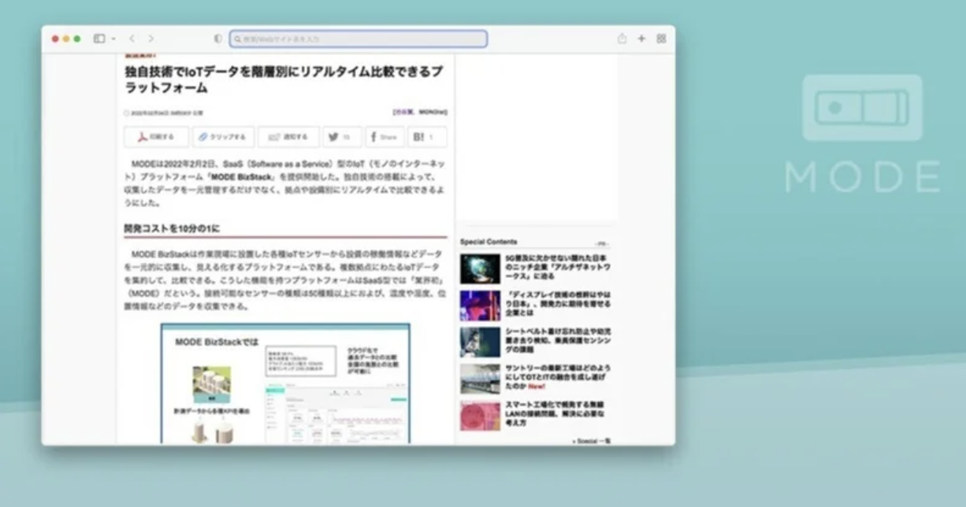Go forward with the forward arrow

pyautogui.click(x=150, y=39)
